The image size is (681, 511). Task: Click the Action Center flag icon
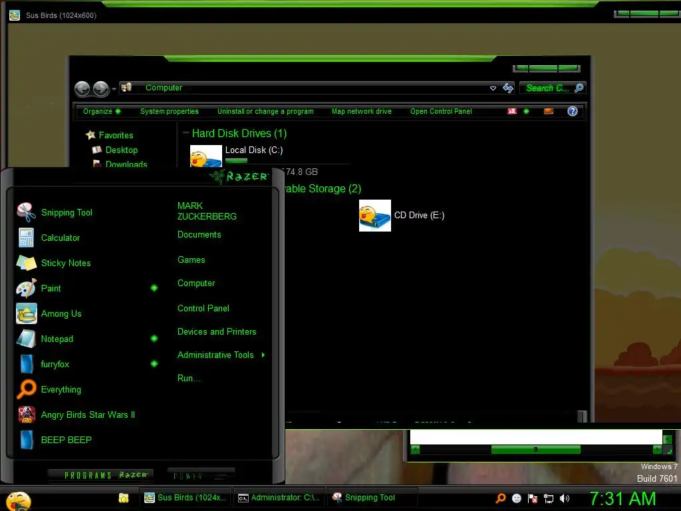click(x=533, y=498)
